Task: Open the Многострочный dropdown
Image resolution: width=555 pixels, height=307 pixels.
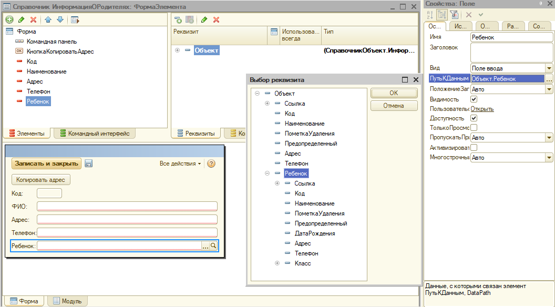Action: (549, 157)
